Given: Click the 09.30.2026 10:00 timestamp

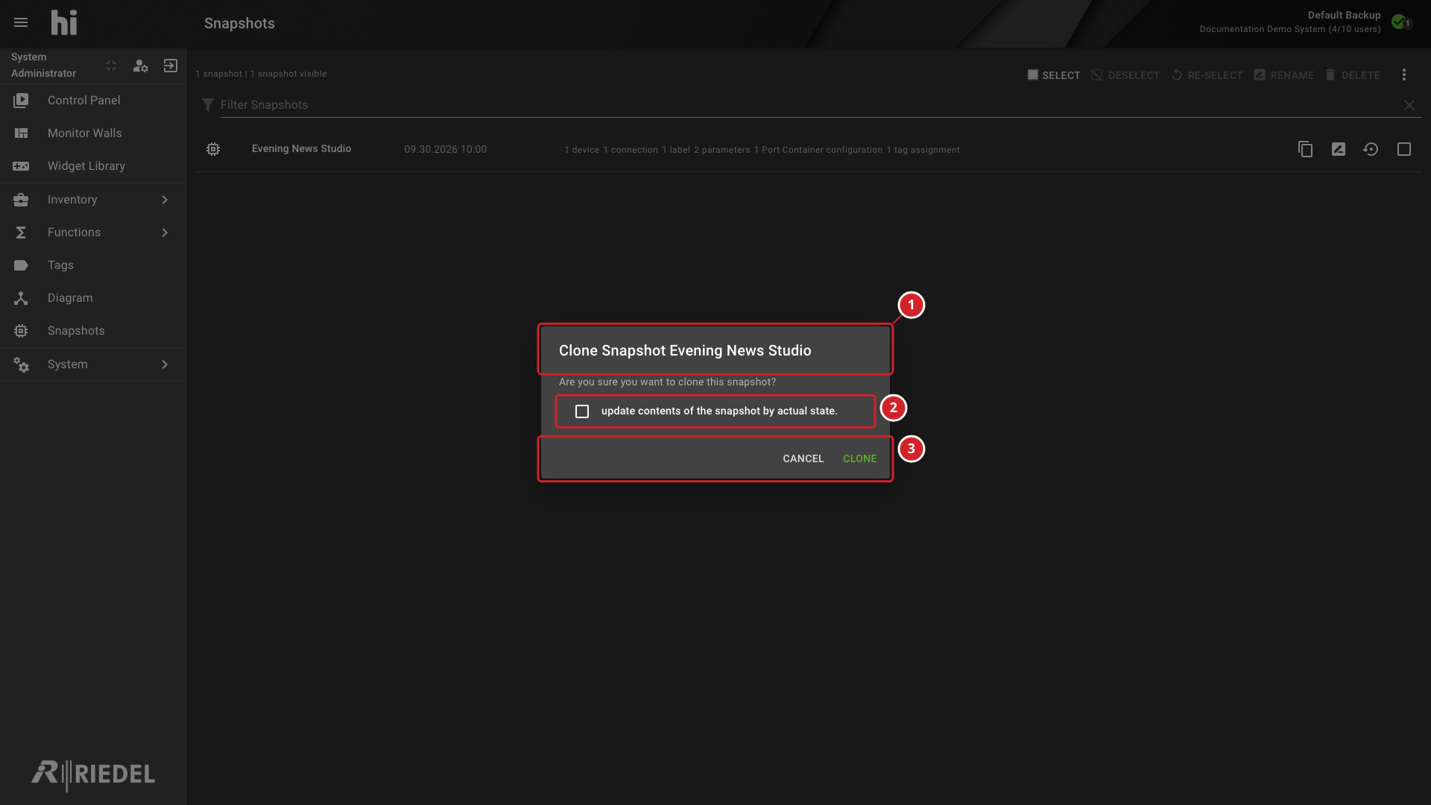Looking at the screenshot, I should [446, 149].
